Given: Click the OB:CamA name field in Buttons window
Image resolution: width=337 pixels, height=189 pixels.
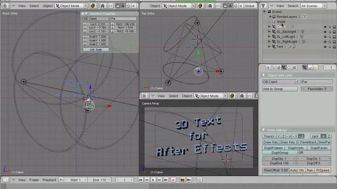Looking at the screenshot, I should click(279, 82).
